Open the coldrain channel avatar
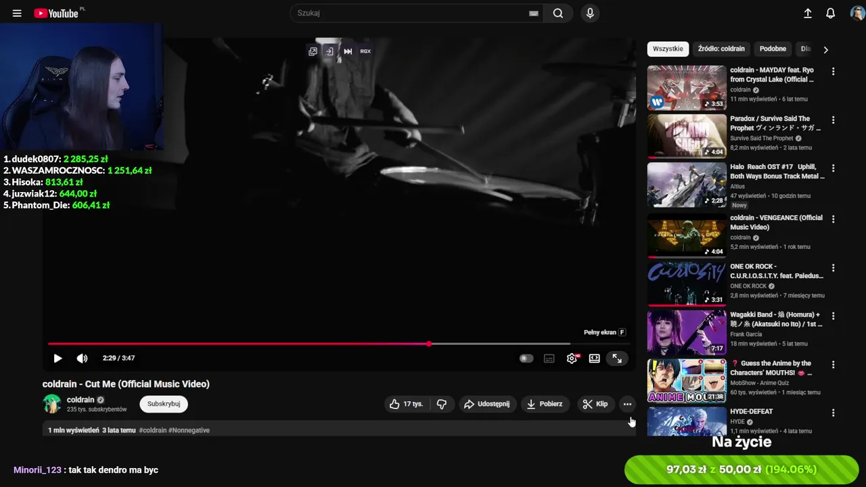 [52, 404]
